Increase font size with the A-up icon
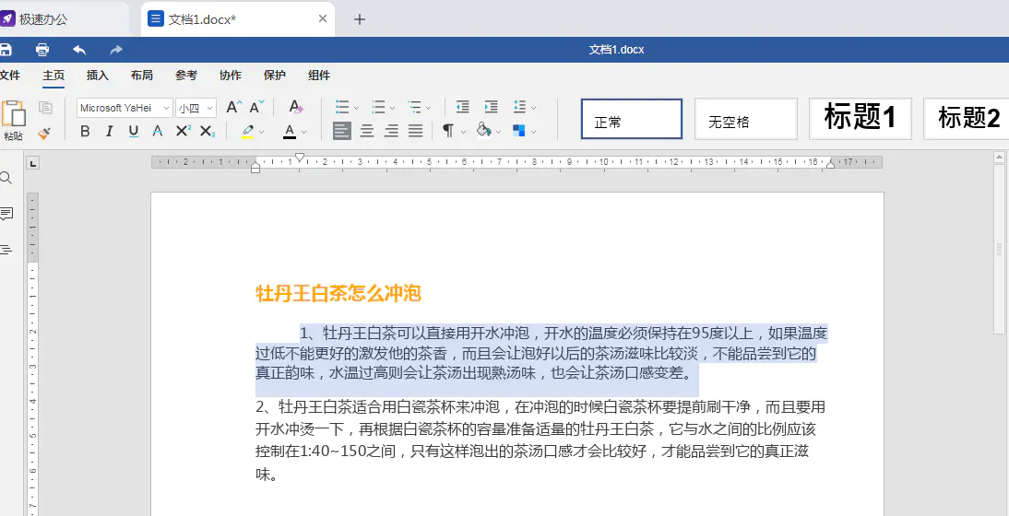Screen dimensions: 1009x516 (234, 107)
